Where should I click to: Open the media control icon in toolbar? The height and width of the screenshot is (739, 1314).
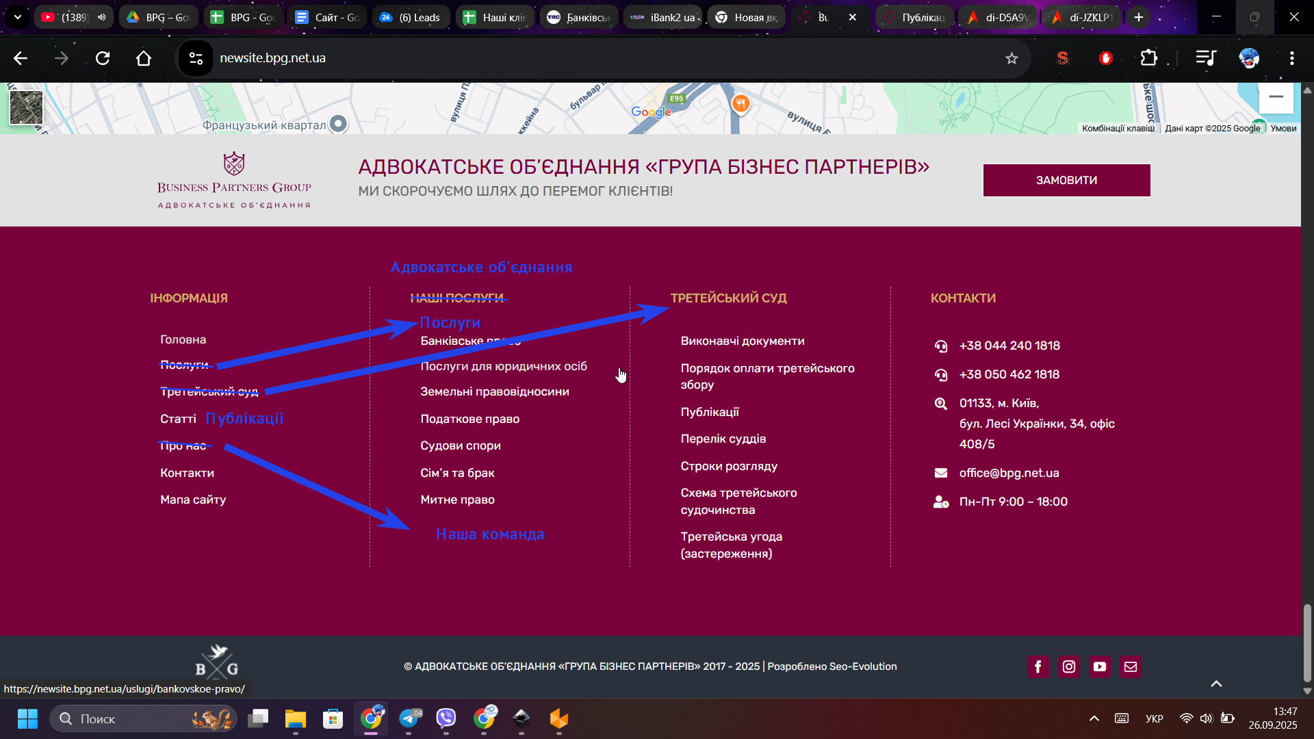1206,58
